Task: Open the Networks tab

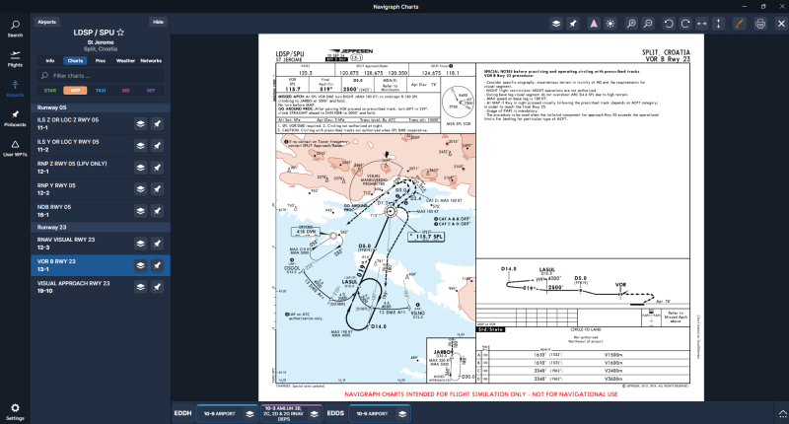Action: pos(151,61)
